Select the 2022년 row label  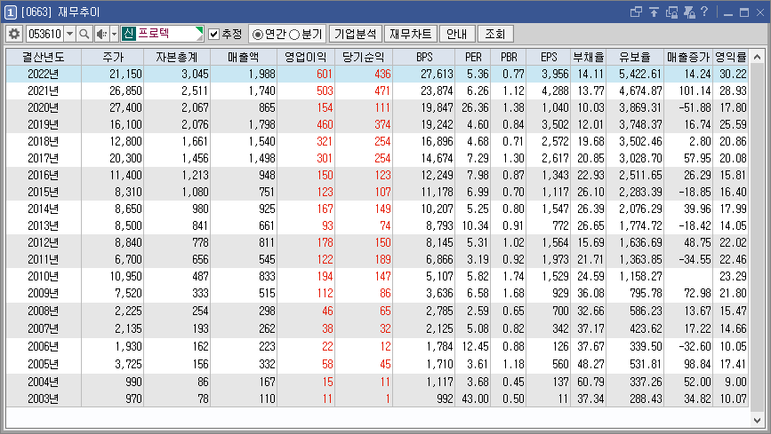click(x=44, y=75)
